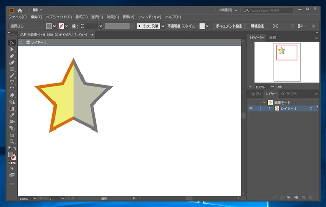Click the 環境設定 button

click(257, 26)
